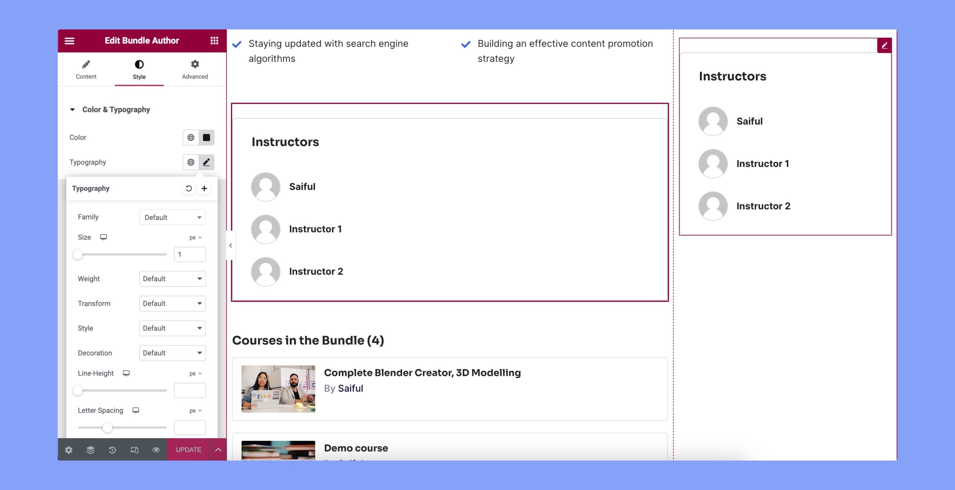
Task: Click the Letter Spacing slider handle
Action: tap(107, 427)
